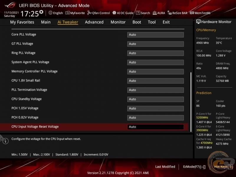Select the System Agent PLL Voltage label
The height and width of the screenshot is (177, 236).
(x=30, y=62)
